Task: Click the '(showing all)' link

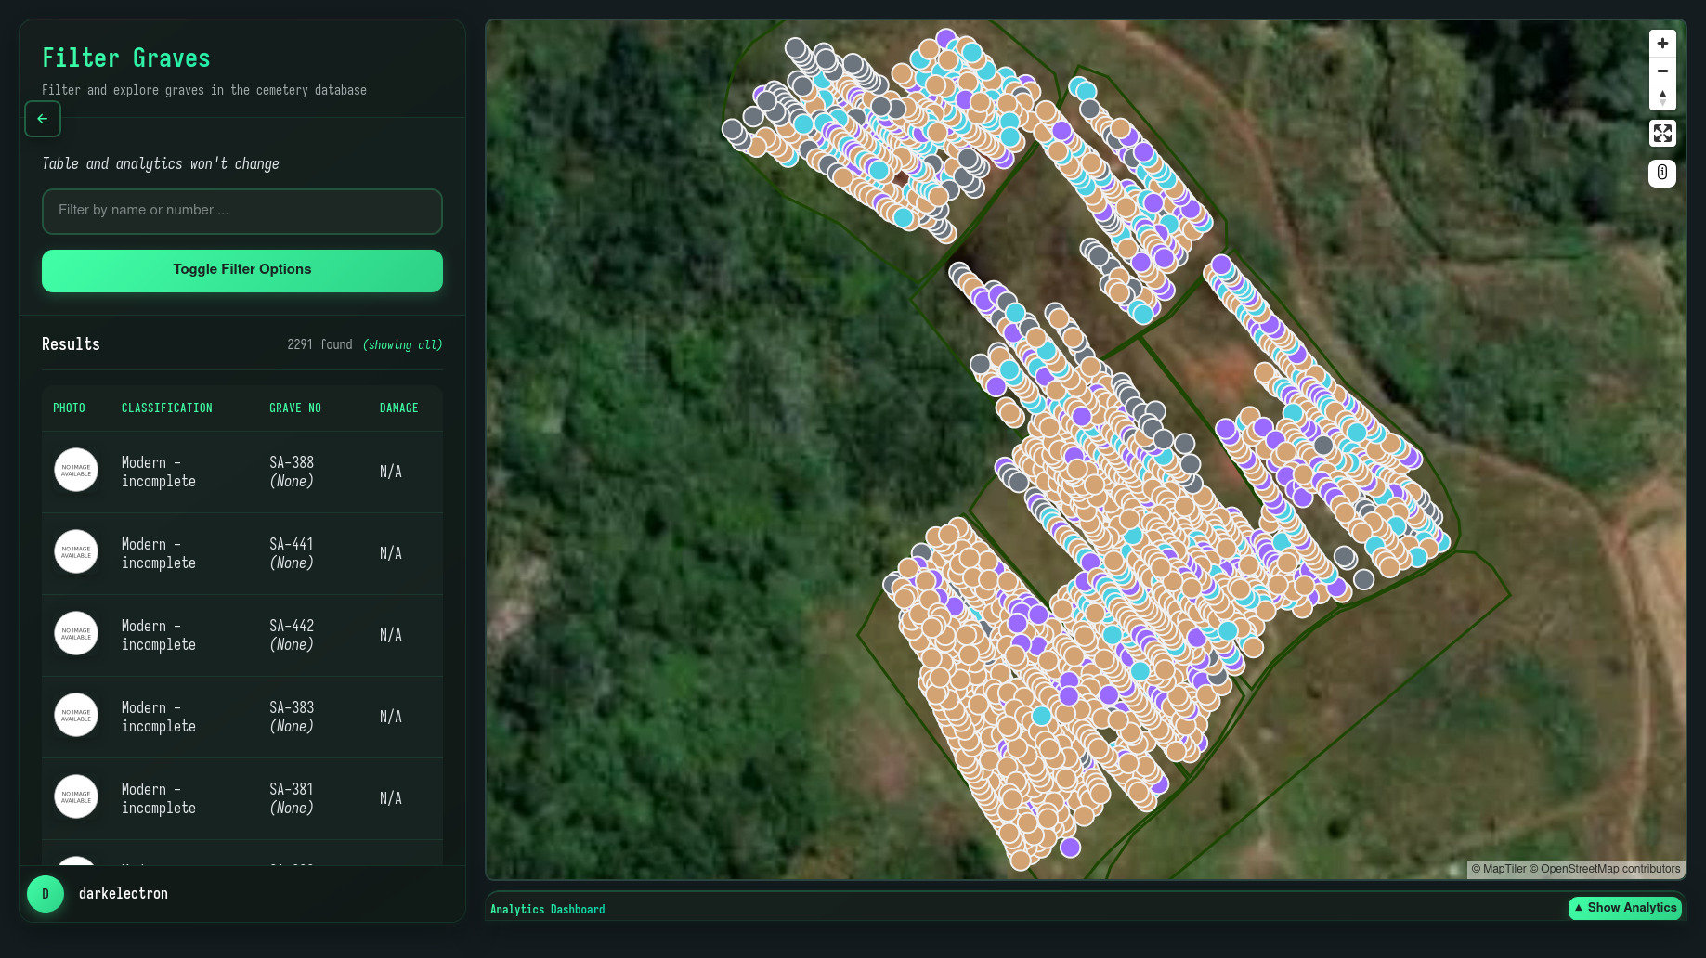Action: point(402,344)
